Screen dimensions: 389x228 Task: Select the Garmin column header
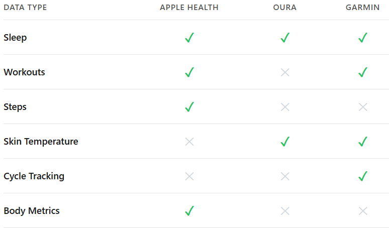[x=362, y=8]
